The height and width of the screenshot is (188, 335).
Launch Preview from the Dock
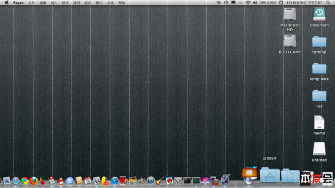click(x=97, y=181)
